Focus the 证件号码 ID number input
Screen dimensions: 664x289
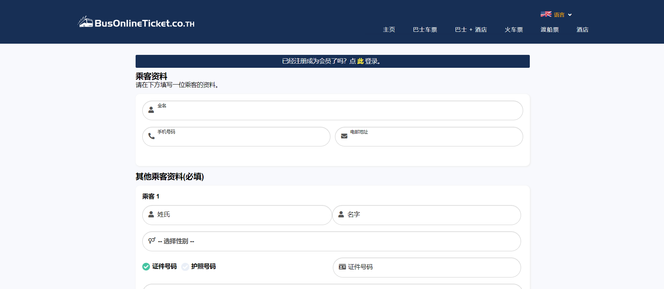(427, 267)
